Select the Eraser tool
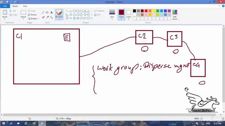Viewport: 225px width, 126px height. pyautogui.click(x=43, y=17)
